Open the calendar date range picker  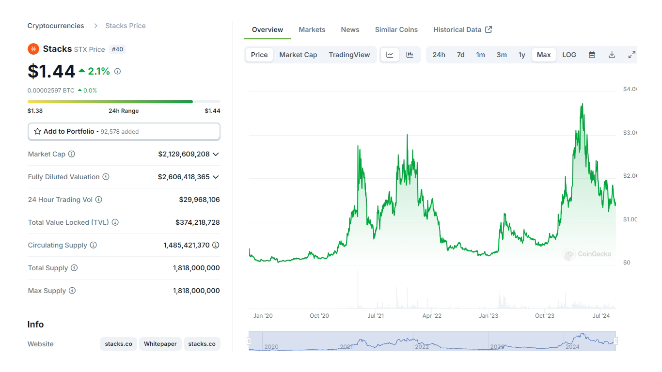coord(592,55)
